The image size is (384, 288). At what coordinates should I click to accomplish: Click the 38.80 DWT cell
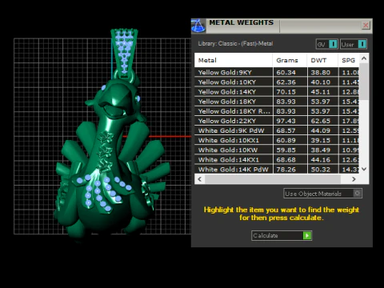[323, 72]
